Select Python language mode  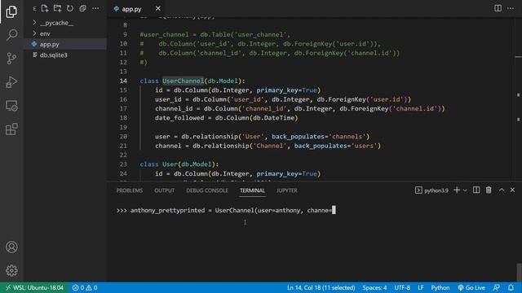[x=440, y=287]
